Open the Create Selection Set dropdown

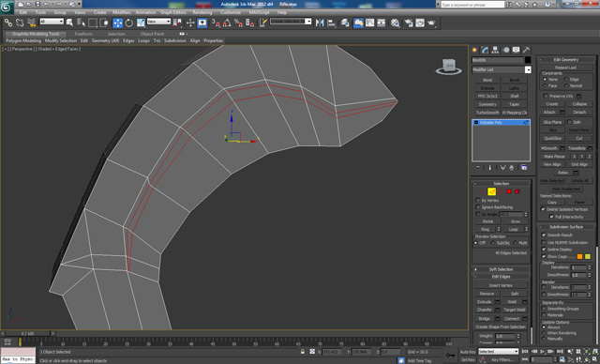point(291,22)
